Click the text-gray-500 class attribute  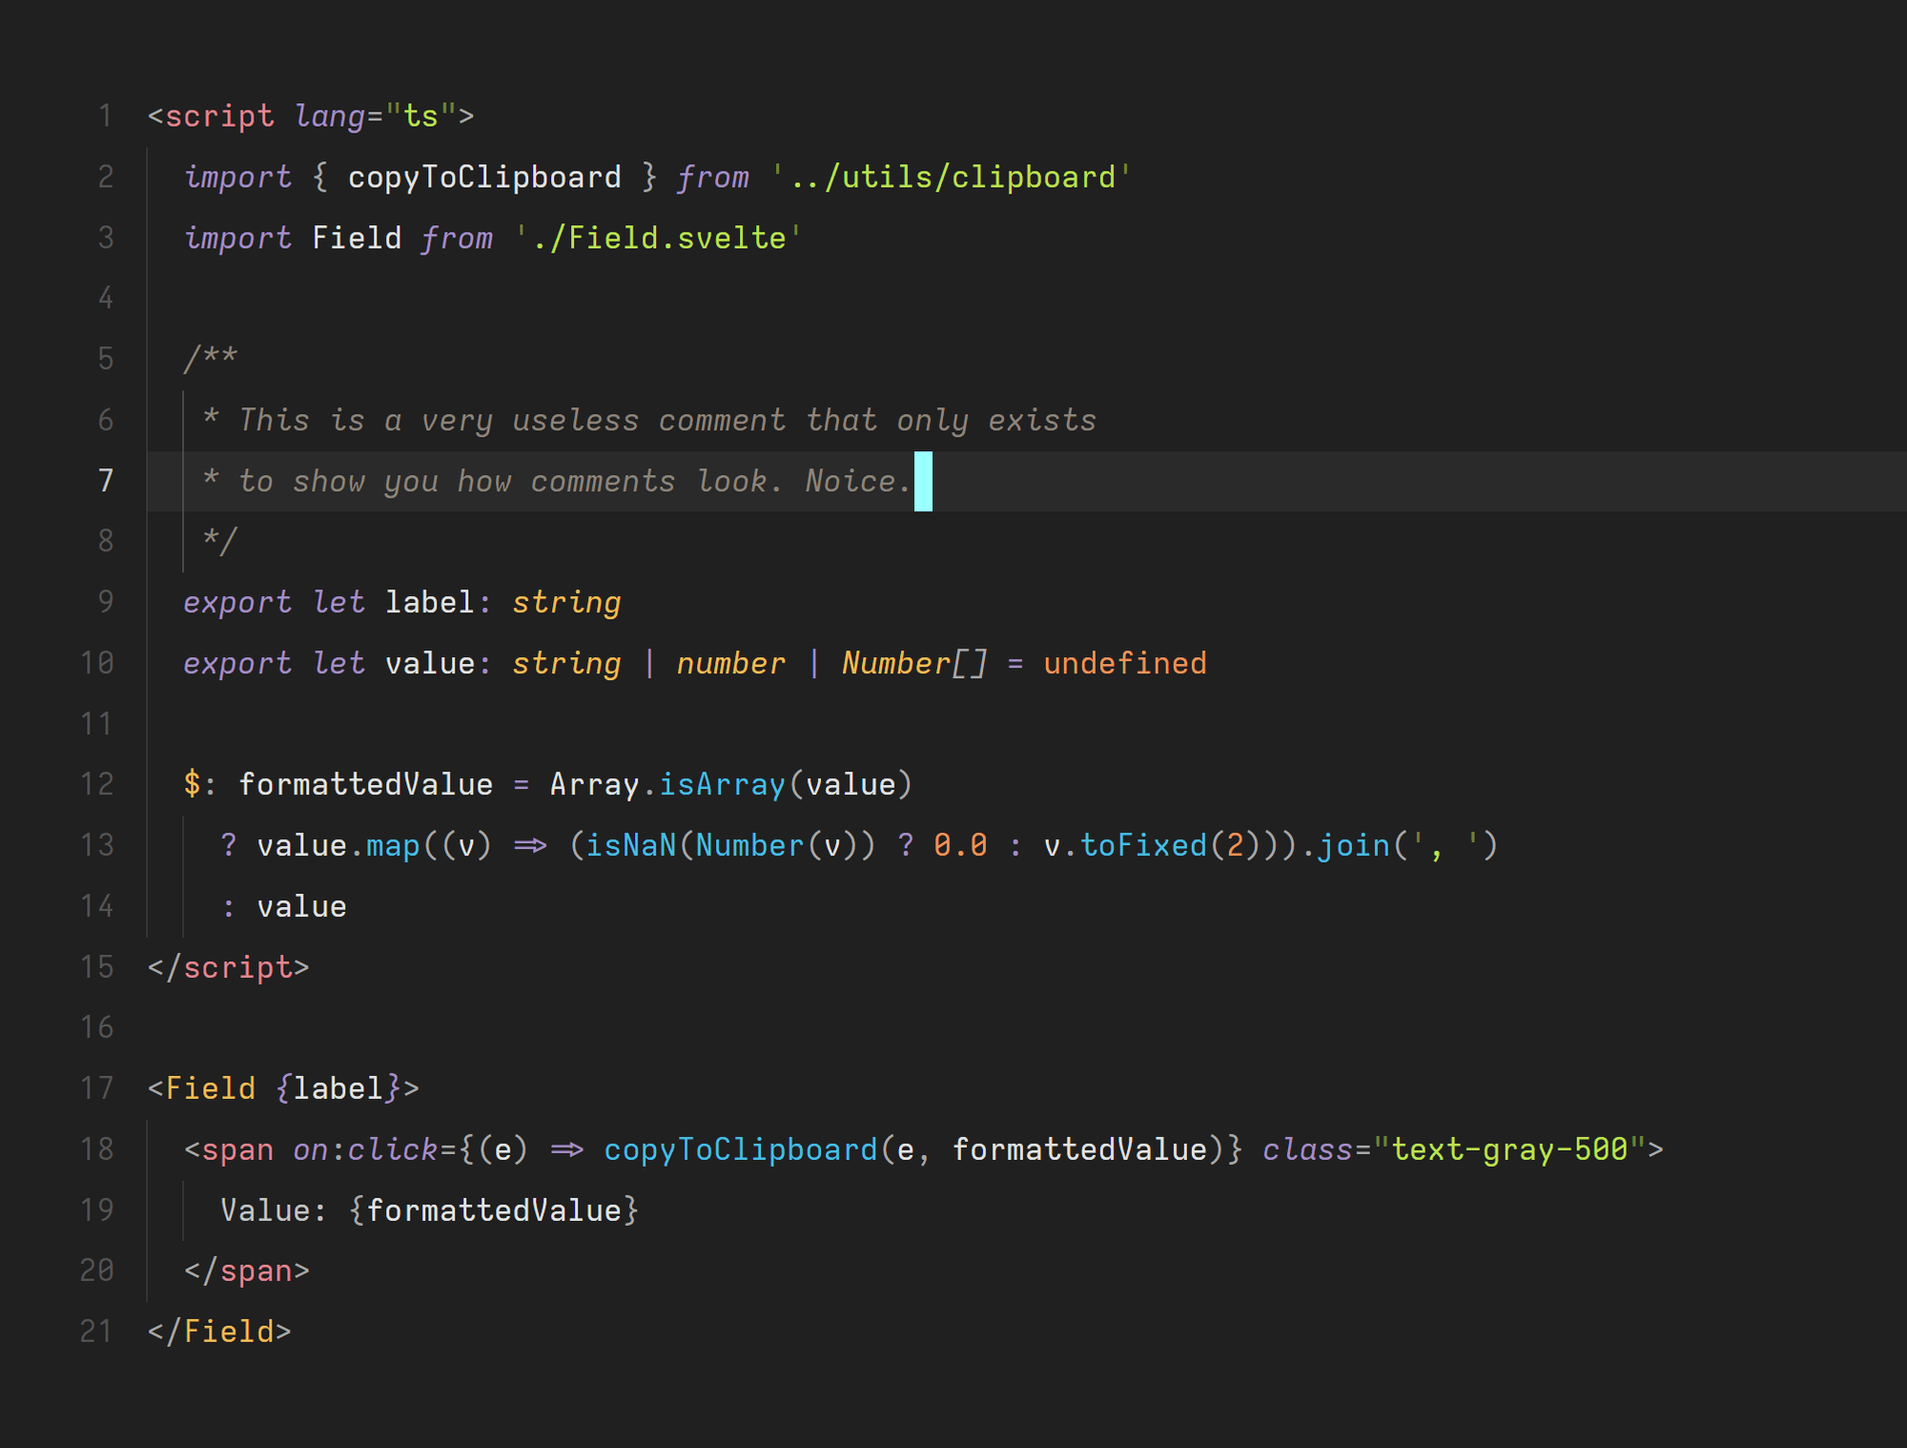(1506, 1149)
